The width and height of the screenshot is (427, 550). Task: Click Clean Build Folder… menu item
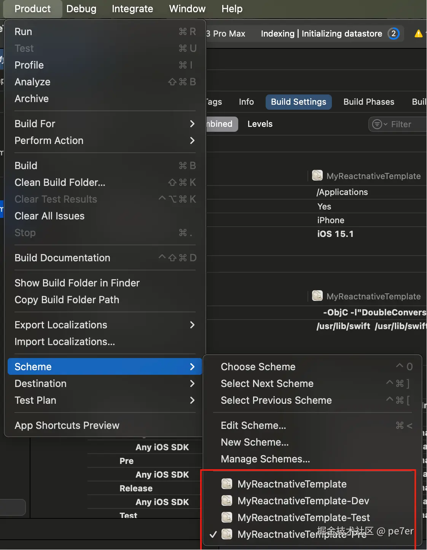click(60, 182)
